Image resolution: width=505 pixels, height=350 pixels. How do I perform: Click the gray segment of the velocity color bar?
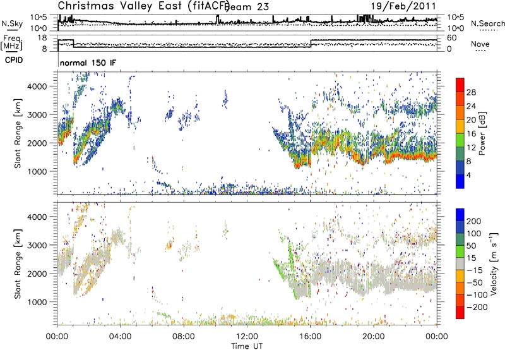tap(460, 263)
